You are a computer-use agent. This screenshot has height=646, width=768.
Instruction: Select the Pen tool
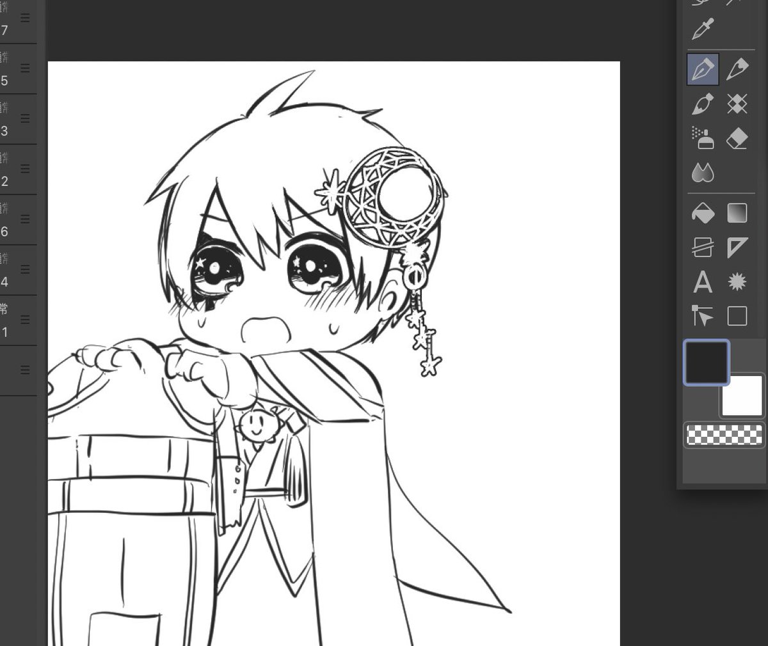703,69
